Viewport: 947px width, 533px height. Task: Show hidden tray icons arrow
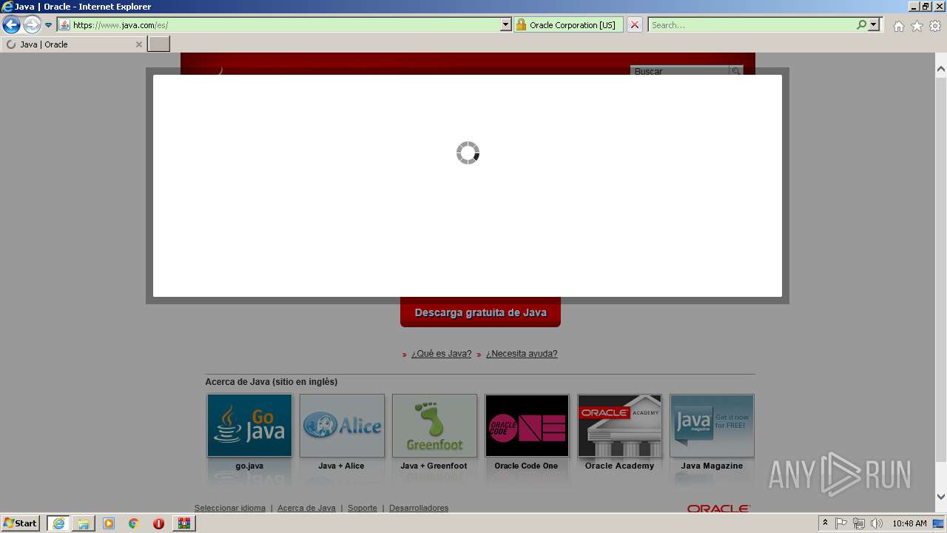click(x=826, y=523)
